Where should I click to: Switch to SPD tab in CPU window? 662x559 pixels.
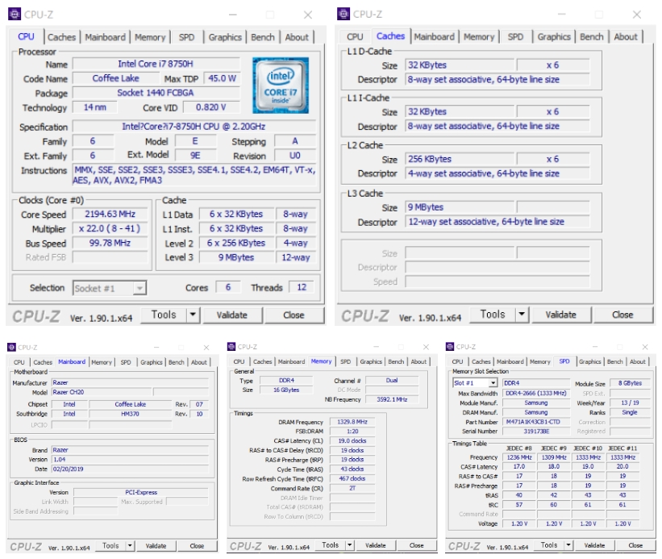point(186,37)
